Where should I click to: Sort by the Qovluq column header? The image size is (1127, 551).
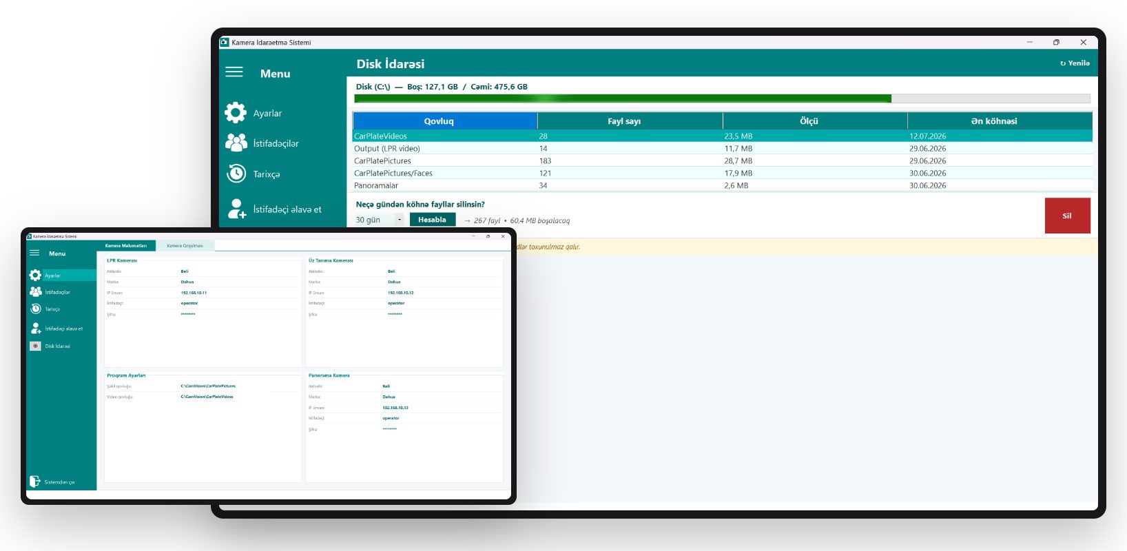(x=445, y=121)
